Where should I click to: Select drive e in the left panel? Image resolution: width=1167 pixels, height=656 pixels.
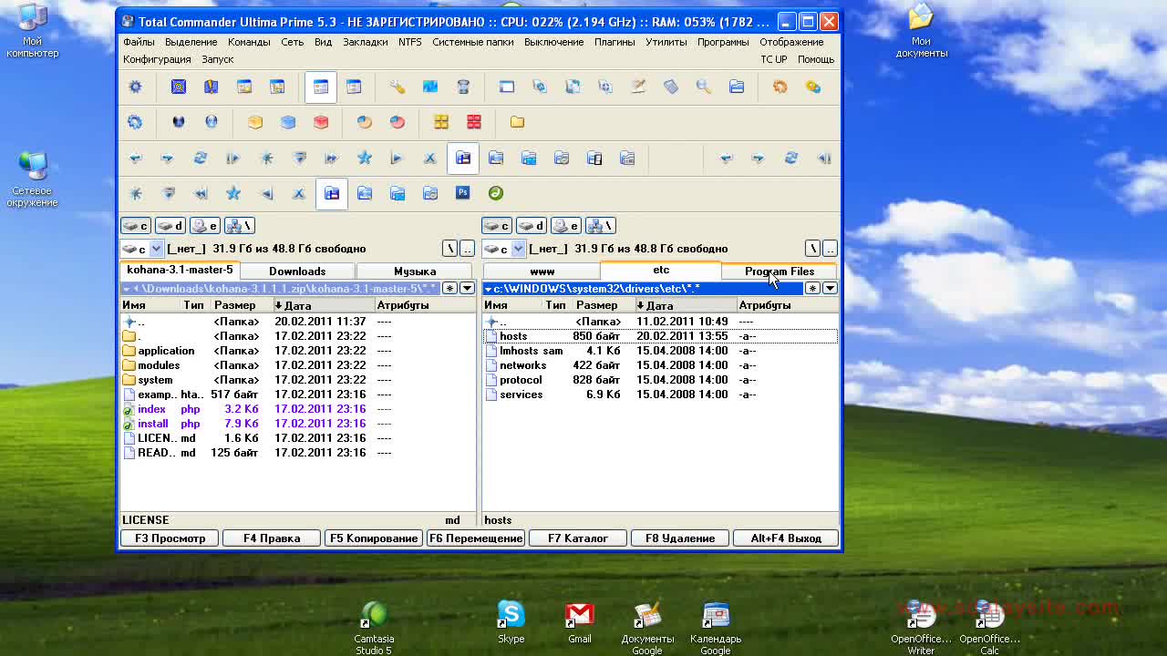coord(205,226)
